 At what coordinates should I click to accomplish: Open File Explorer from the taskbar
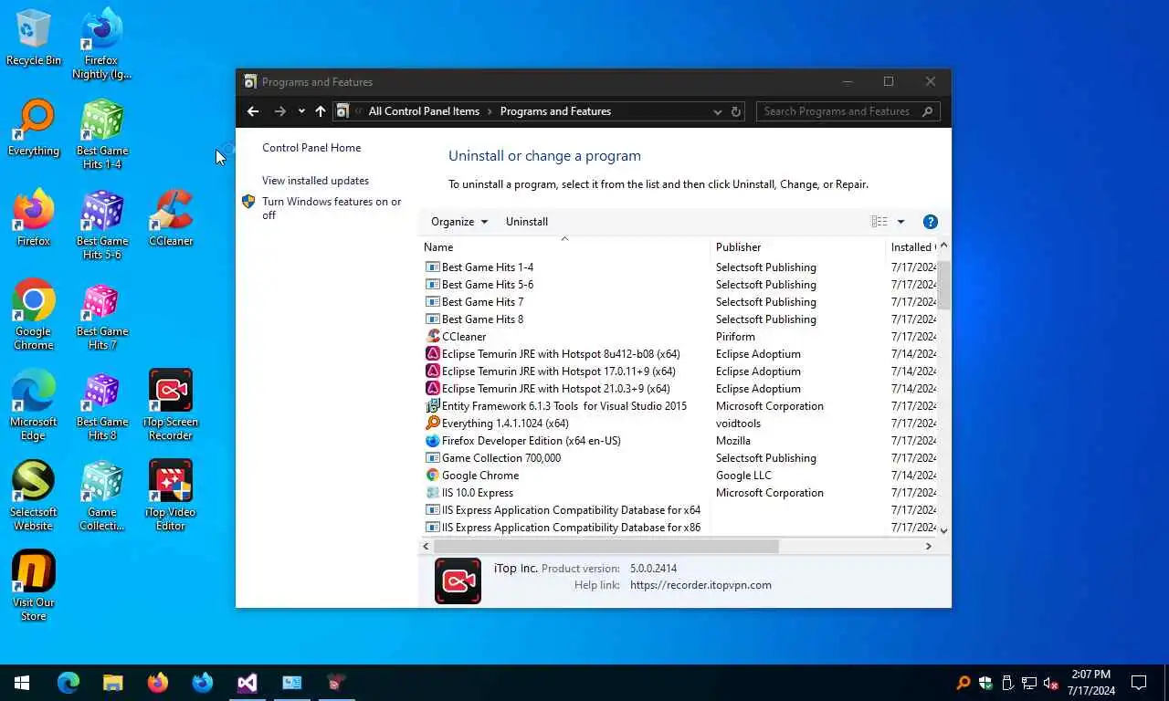click(x=112, y=683)
